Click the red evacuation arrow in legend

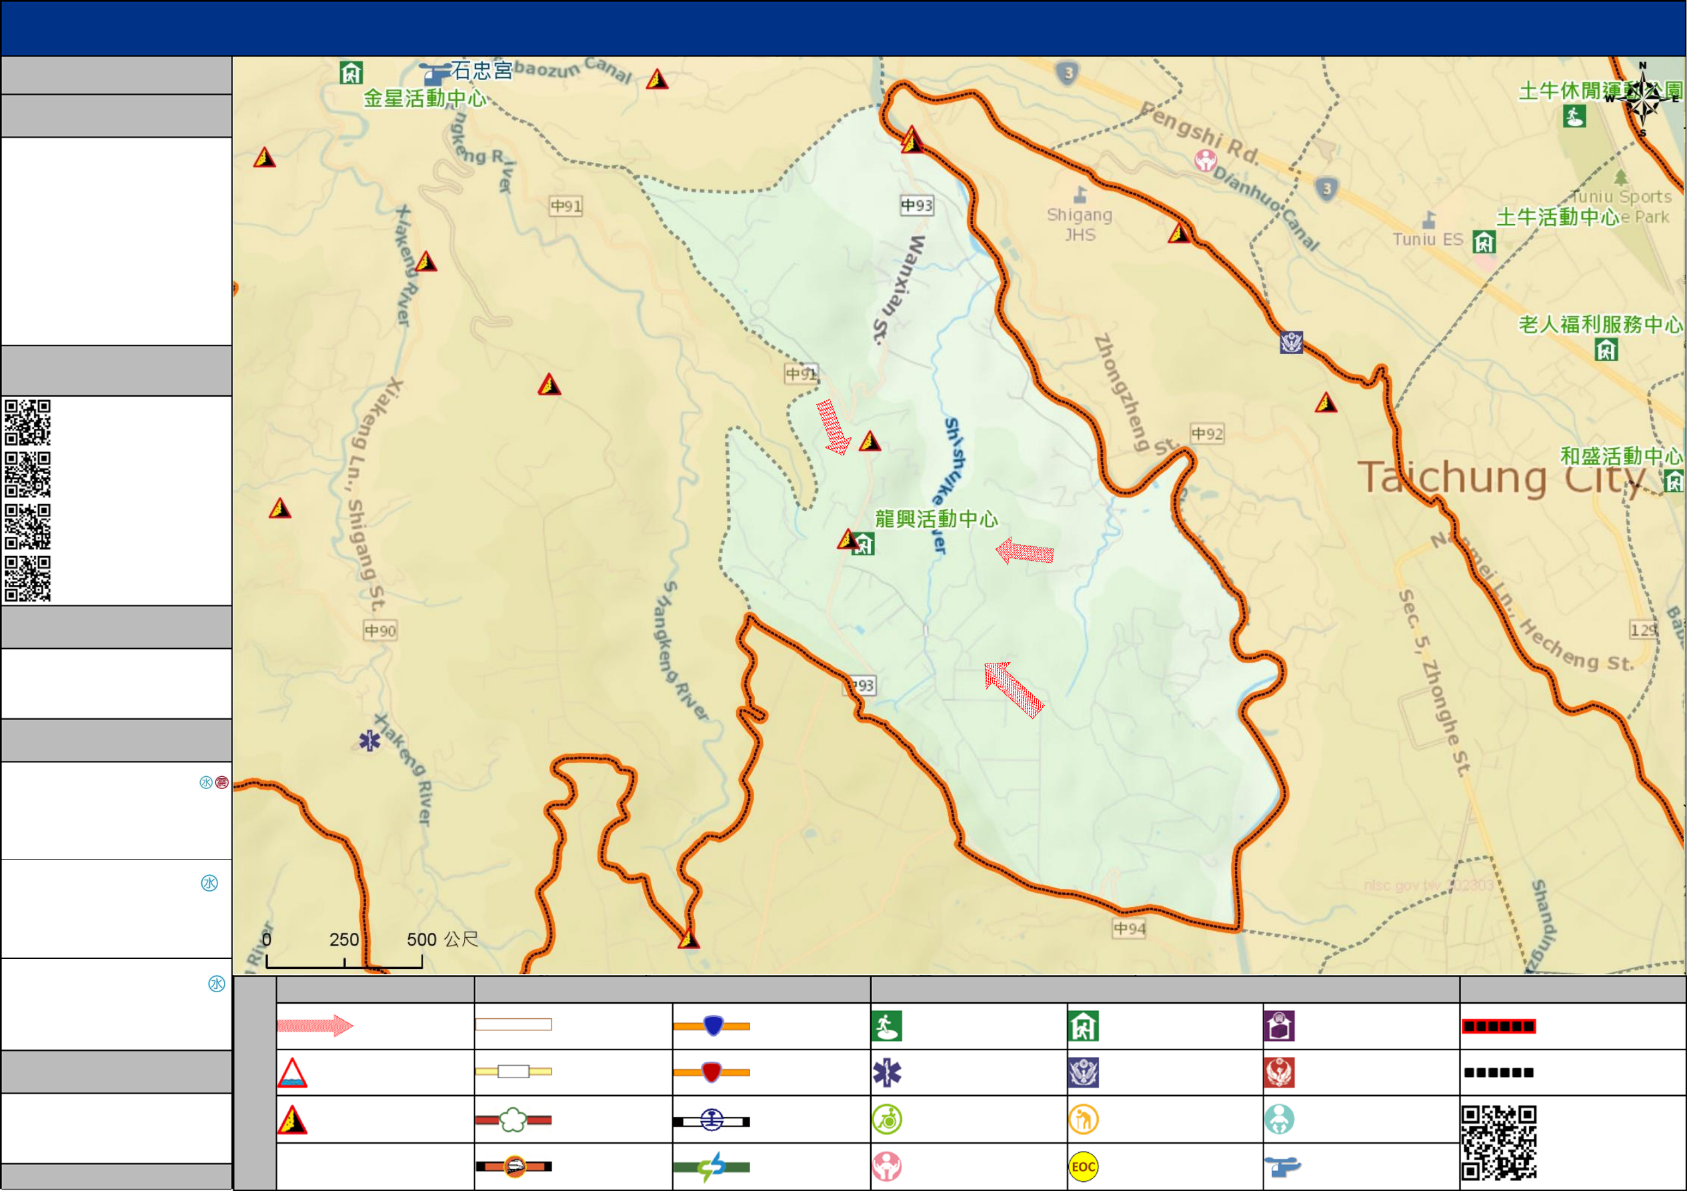315,1025
